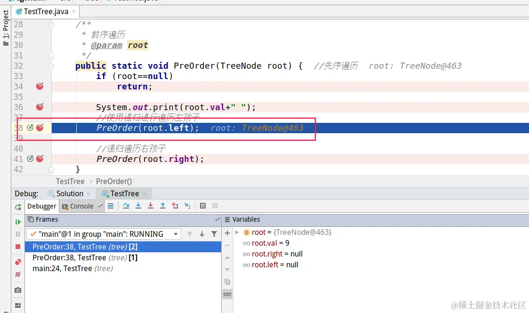Click the hide icon in Frames header
This screenshot has width=529, height=313.
pos(217,220)
